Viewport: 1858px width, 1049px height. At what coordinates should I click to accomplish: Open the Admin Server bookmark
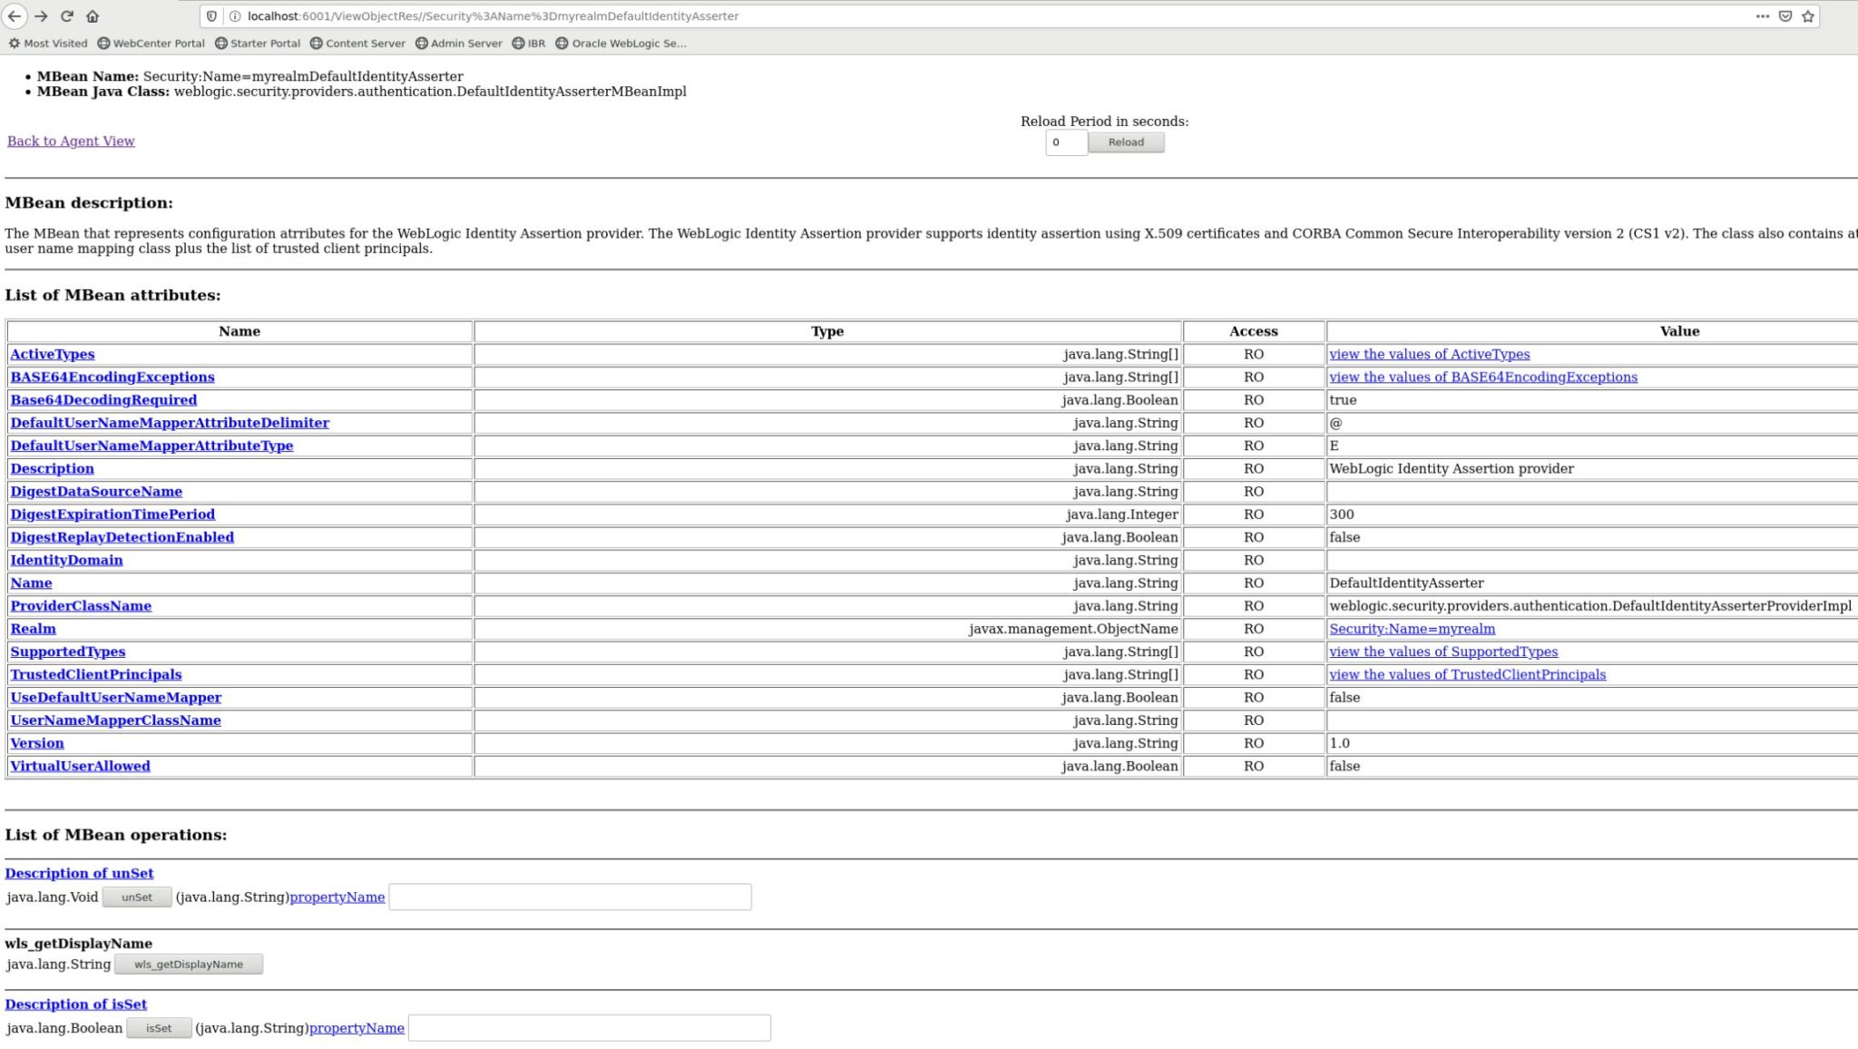pos(458,43)
